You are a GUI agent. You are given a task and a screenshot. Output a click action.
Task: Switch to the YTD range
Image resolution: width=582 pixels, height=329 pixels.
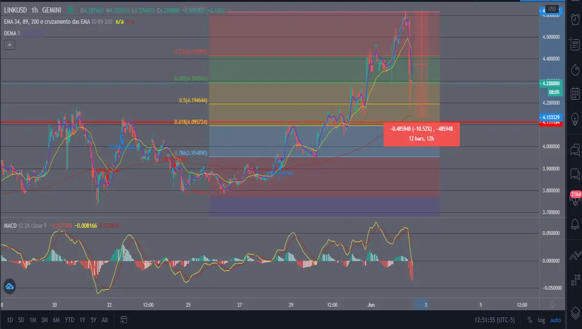click(69, 320)
